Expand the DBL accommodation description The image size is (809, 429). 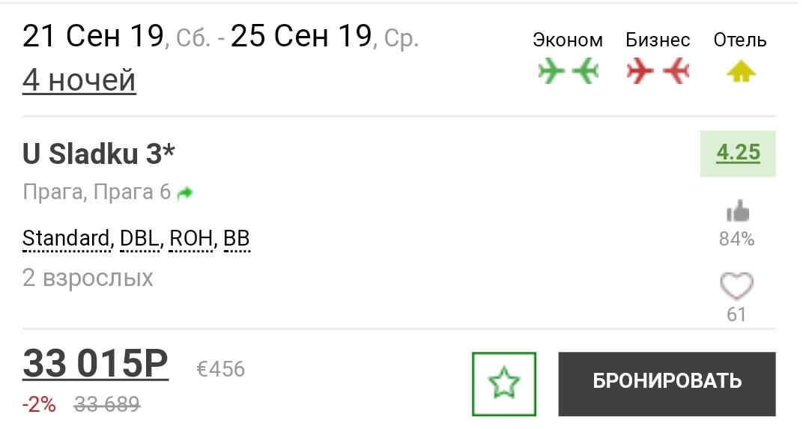pyautogui.click(x=139, y=239)
